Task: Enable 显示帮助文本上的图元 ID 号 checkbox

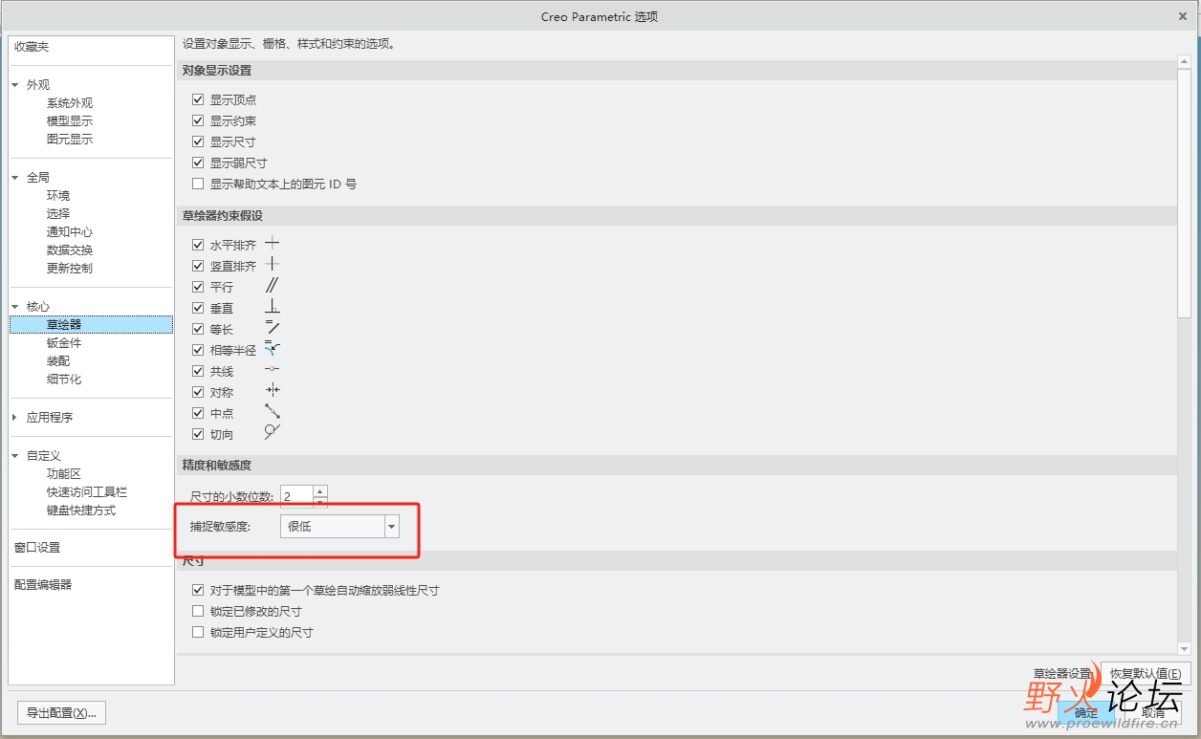Action: coord(198,184)
